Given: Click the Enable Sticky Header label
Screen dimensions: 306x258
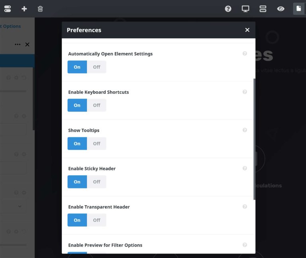Looking at the screenshot, I should 92,168.
